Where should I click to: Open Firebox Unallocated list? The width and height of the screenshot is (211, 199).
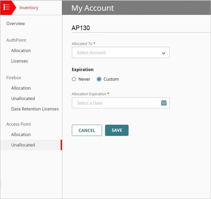point(23,98)
